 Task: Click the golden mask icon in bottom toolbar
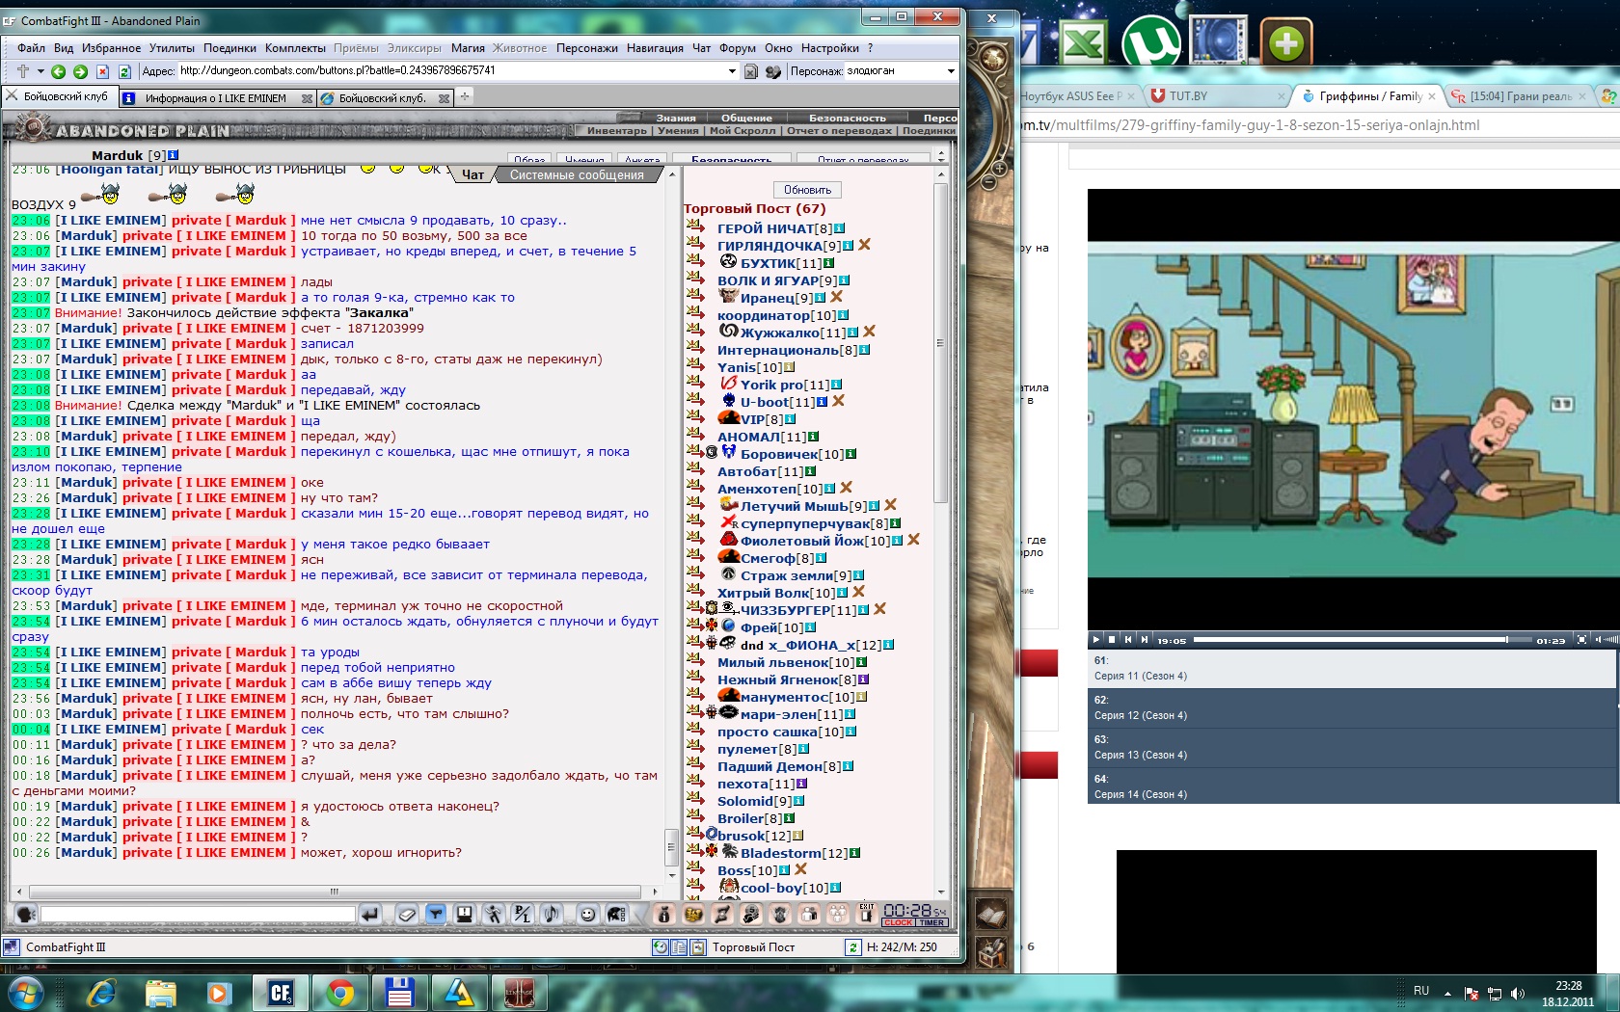click(x=692, y=914)
